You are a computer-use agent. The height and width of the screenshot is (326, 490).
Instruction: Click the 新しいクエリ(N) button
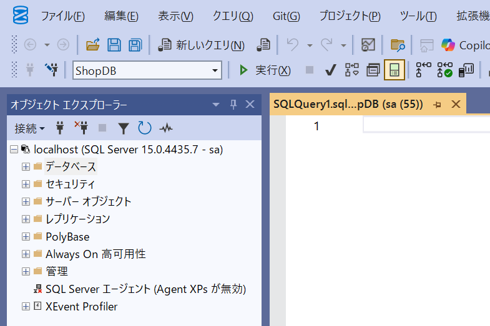[x=202, y=45]
